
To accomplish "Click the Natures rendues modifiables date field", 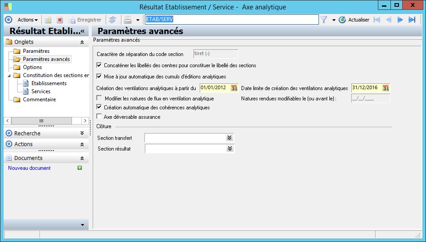I will pos(371,99).
